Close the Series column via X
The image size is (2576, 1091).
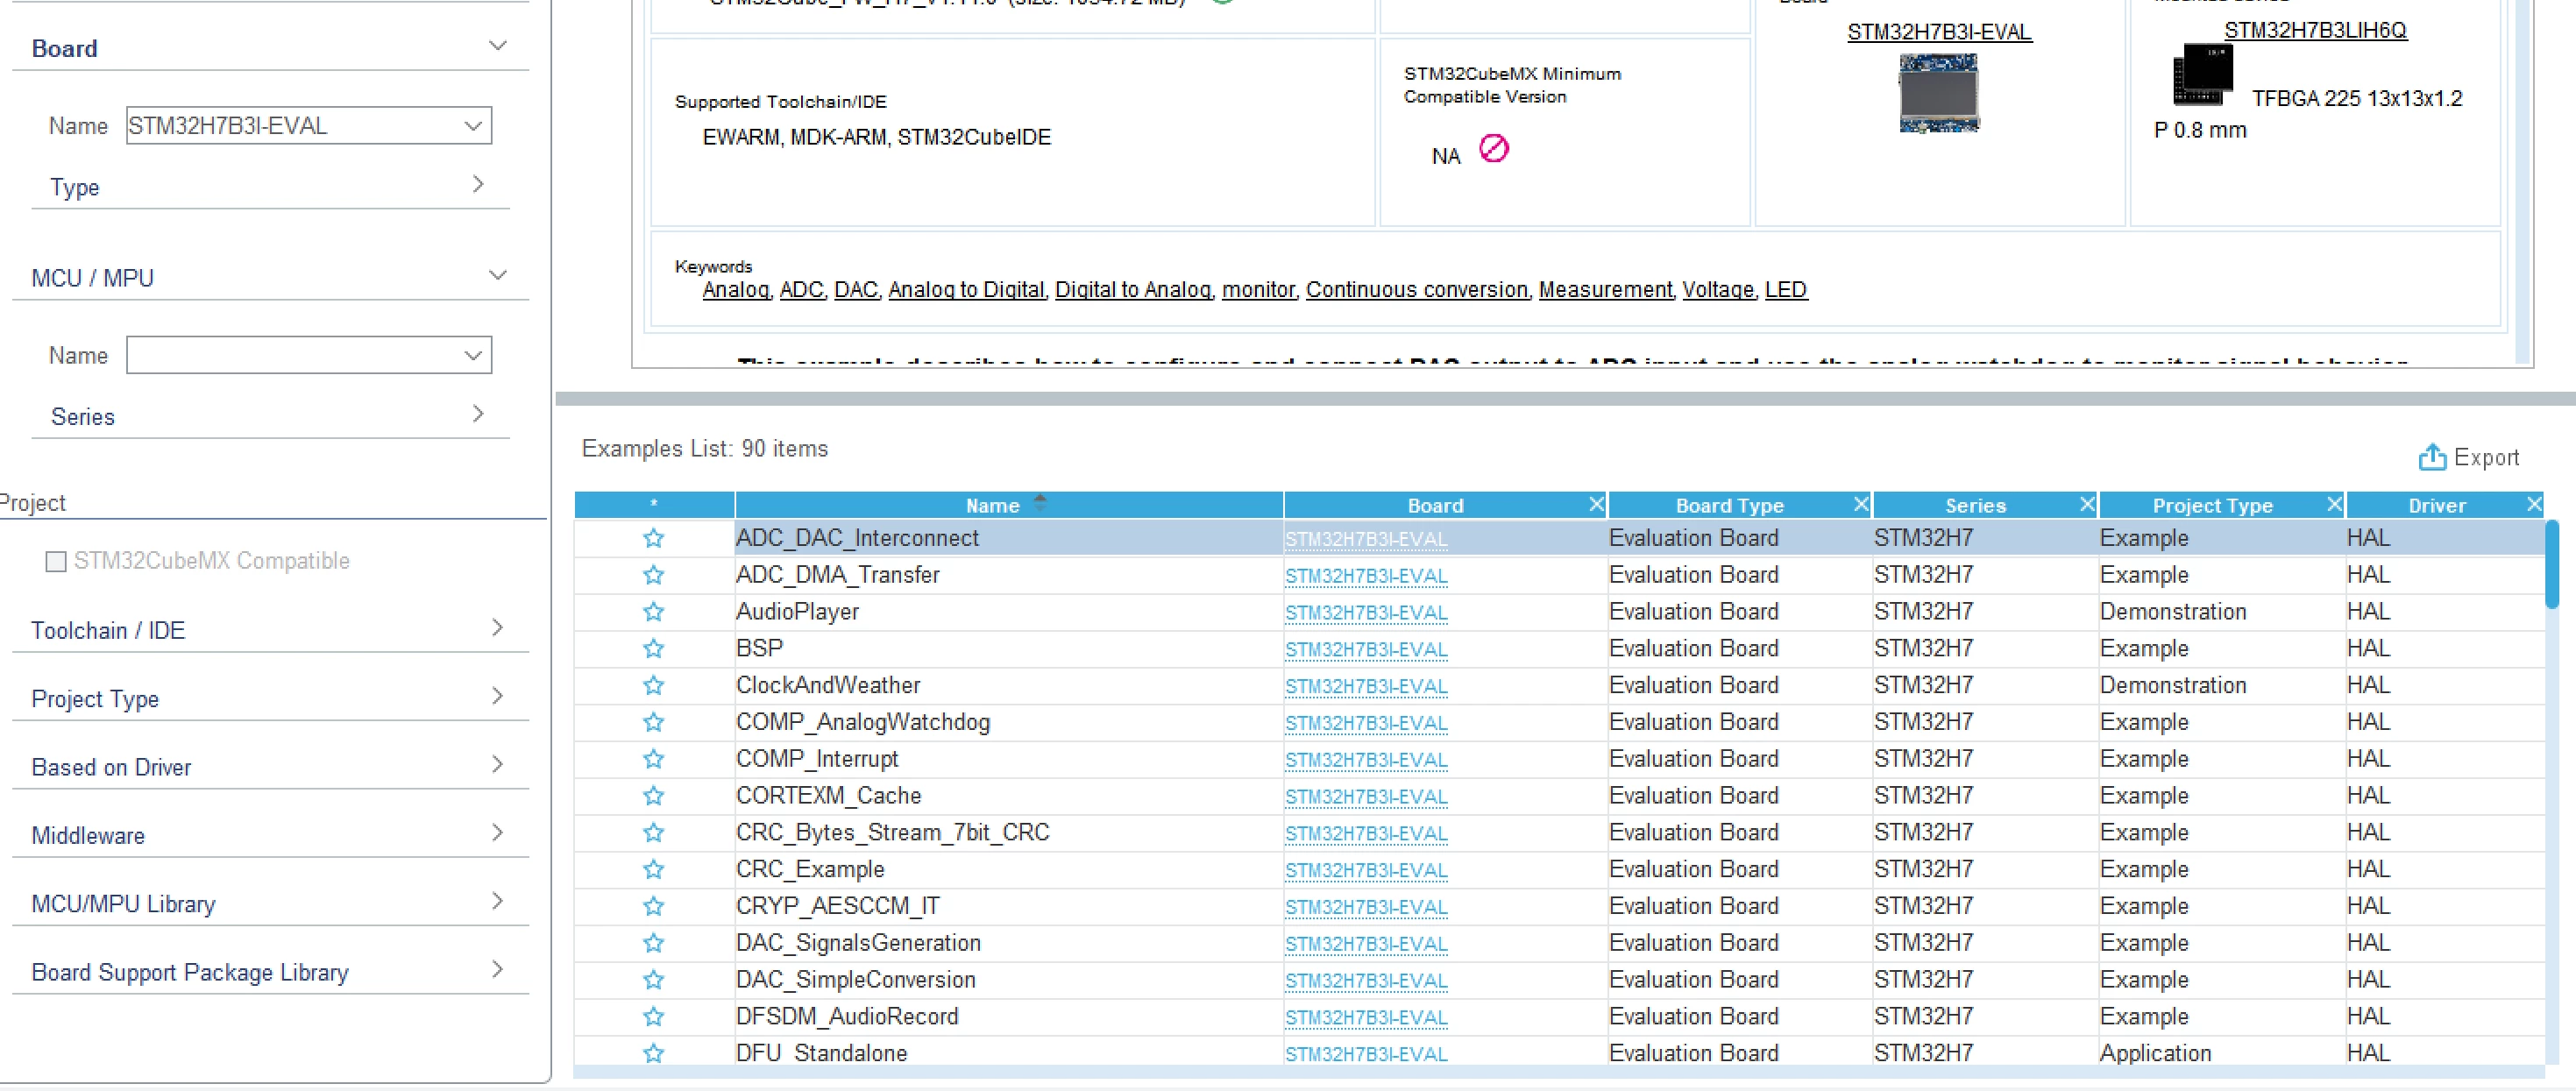pyautogui.click(x=2087, y=504)
